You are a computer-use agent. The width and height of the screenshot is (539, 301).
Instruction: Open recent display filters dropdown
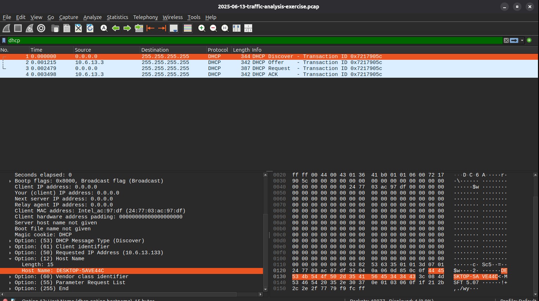click(522, 40)
